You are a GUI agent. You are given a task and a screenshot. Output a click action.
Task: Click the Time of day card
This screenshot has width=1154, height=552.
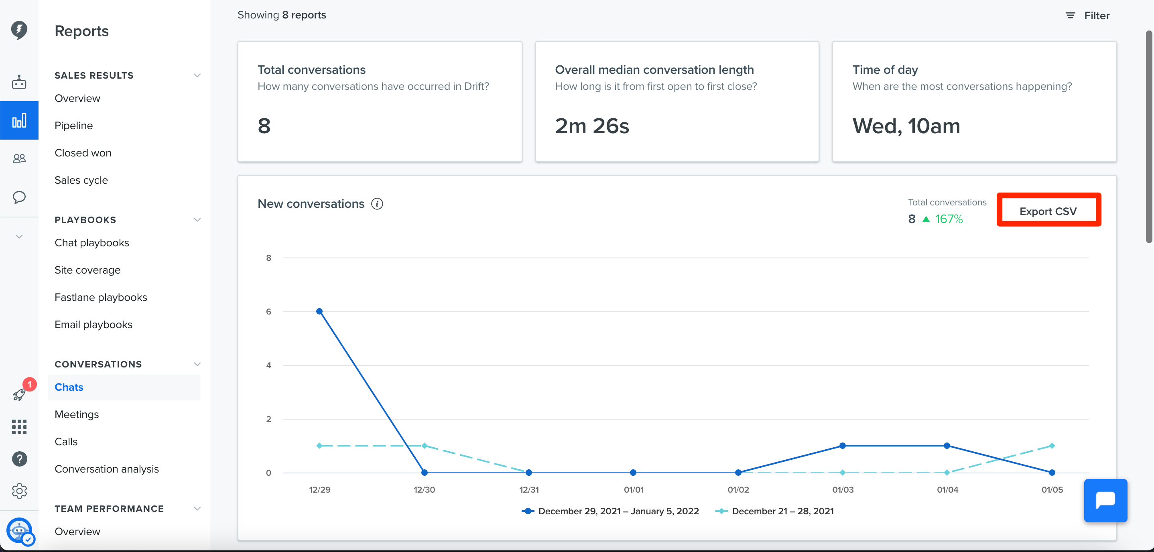click(974, 102)
